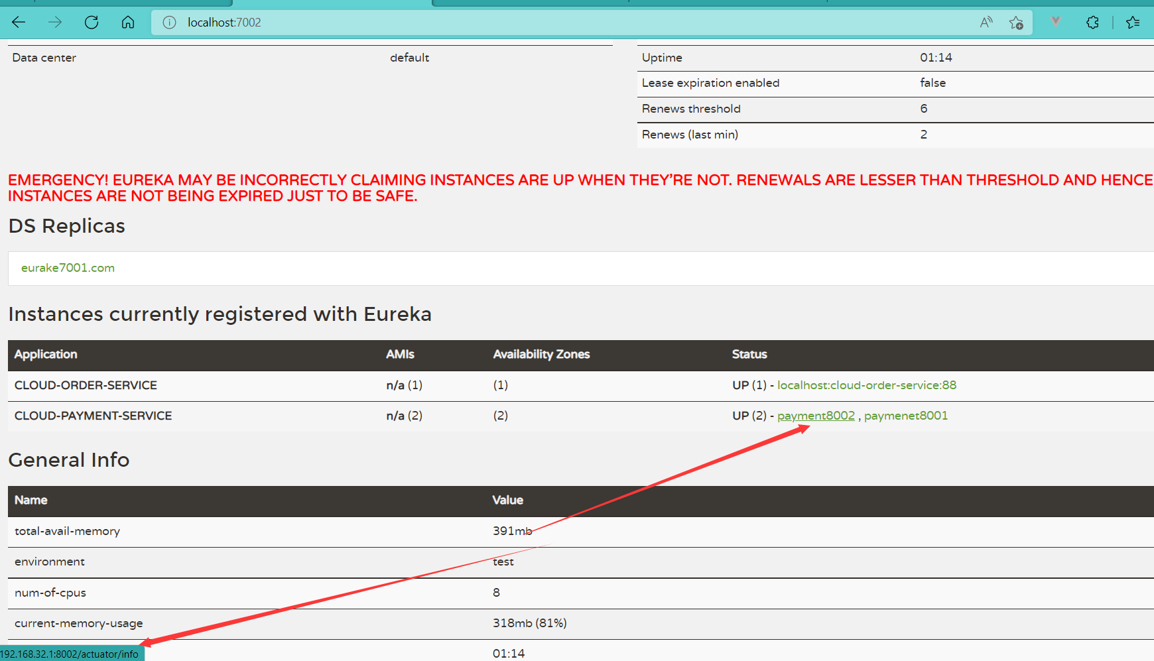Select Lease expiration enabled label
The width and height of the screenshot is (1154, 661).
point(710,83)
